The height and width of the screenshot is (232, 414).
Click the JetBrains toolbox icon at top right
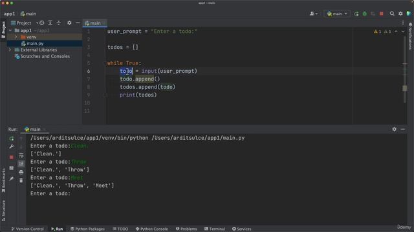[409, 14]
